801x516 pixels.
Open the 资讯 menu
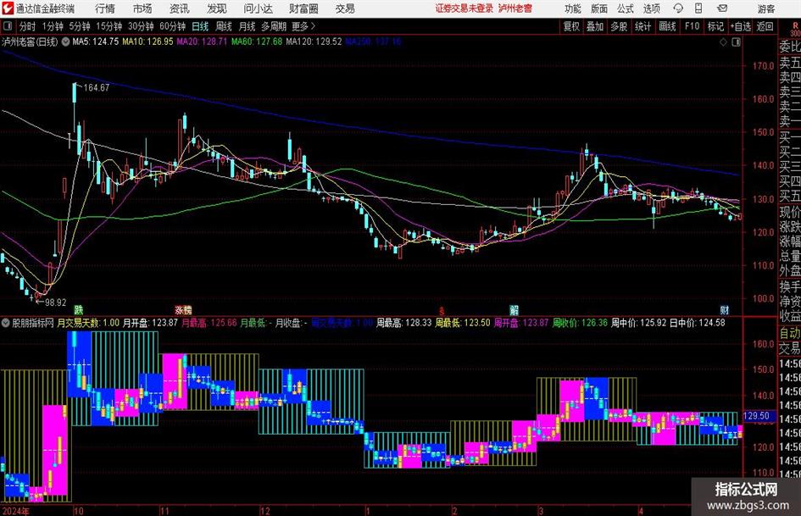coord(179,8)
